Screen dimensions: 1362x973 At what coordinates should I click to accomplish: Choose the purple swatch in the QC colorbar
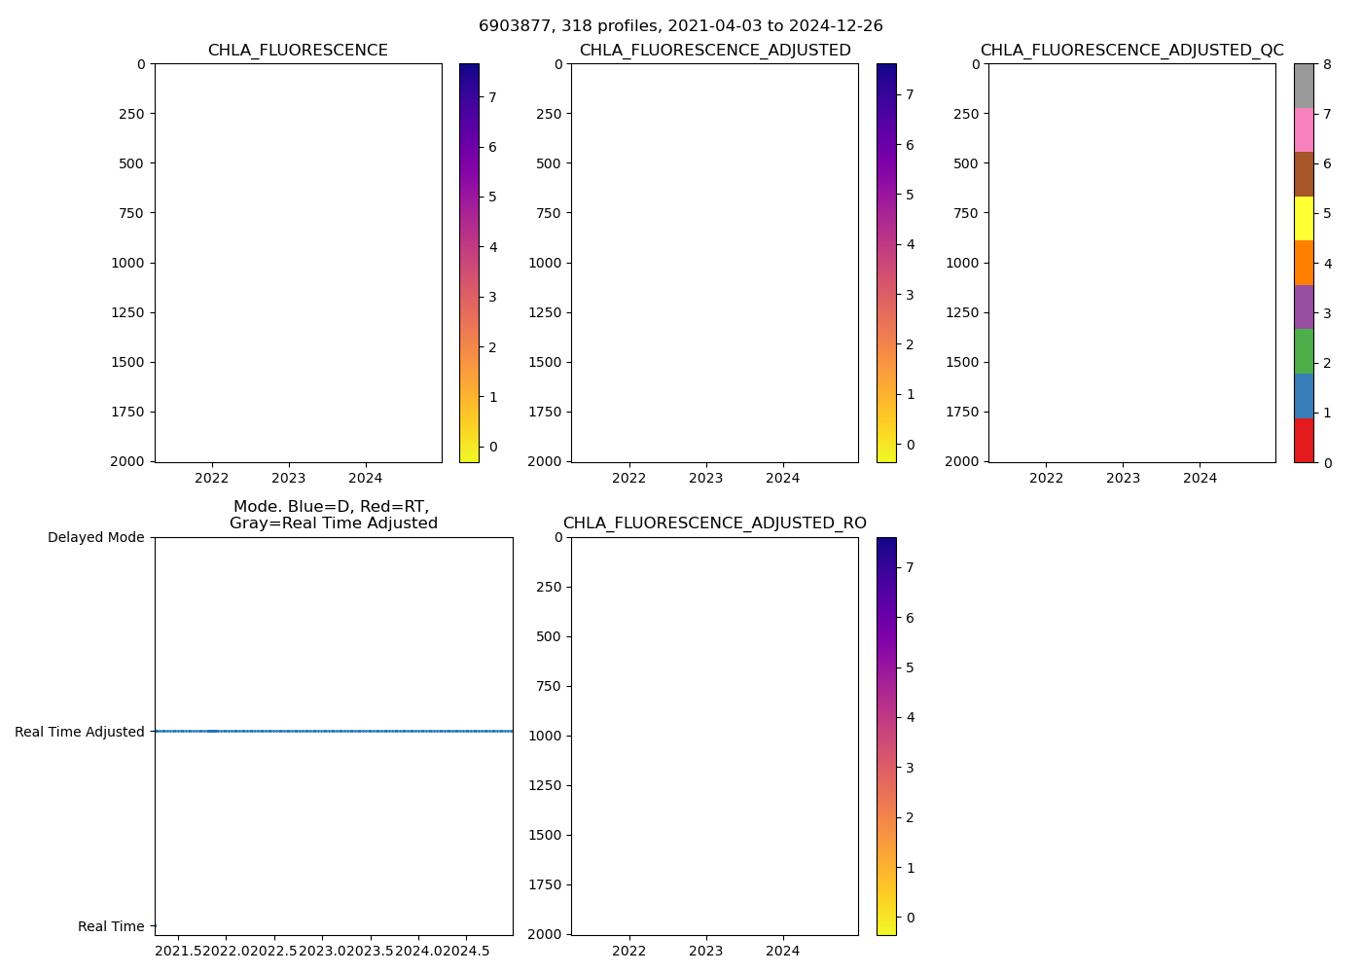(1304, 306)
